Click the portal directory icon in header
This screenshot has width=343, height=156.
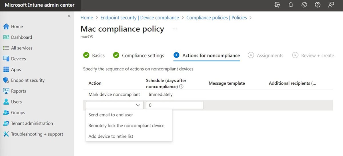click(x=277, y=5)
